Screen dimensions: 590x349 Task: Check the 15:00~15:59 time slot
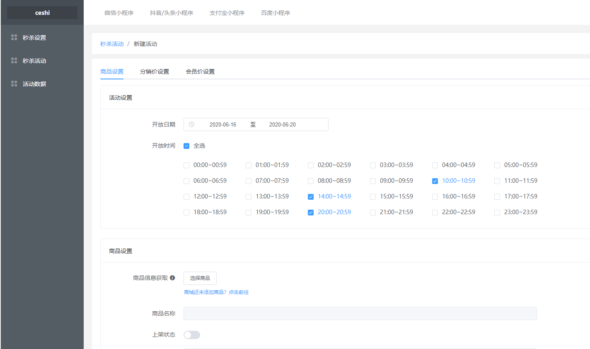[373, 197]
